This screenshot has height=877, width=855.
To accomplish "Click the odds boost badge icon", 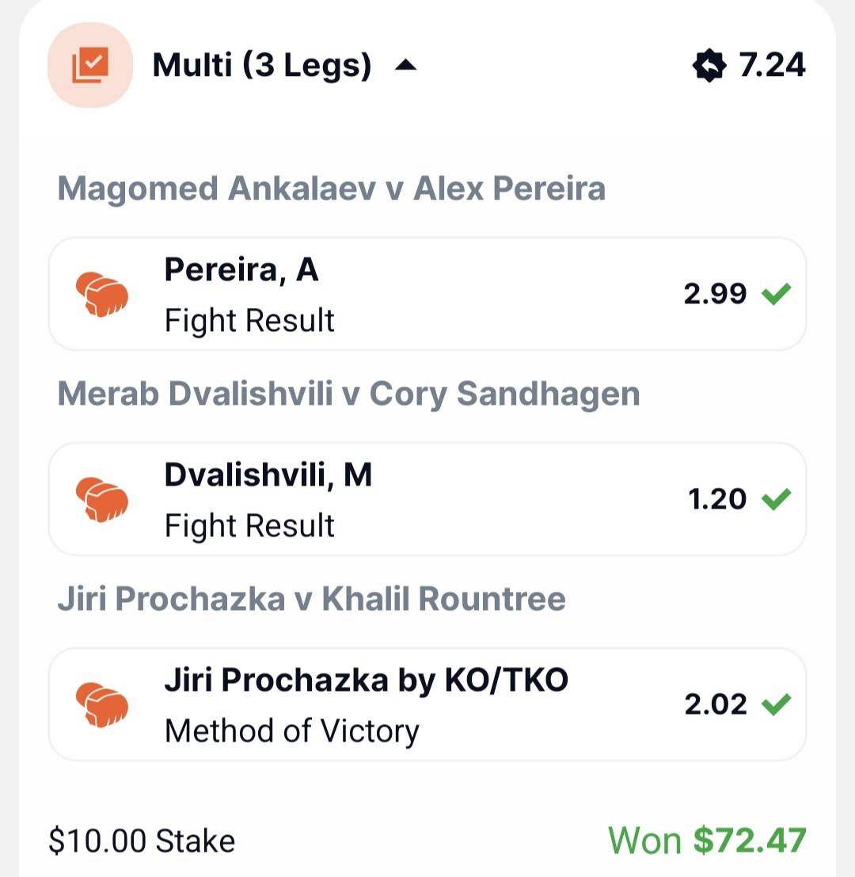I will coord(709,66).
